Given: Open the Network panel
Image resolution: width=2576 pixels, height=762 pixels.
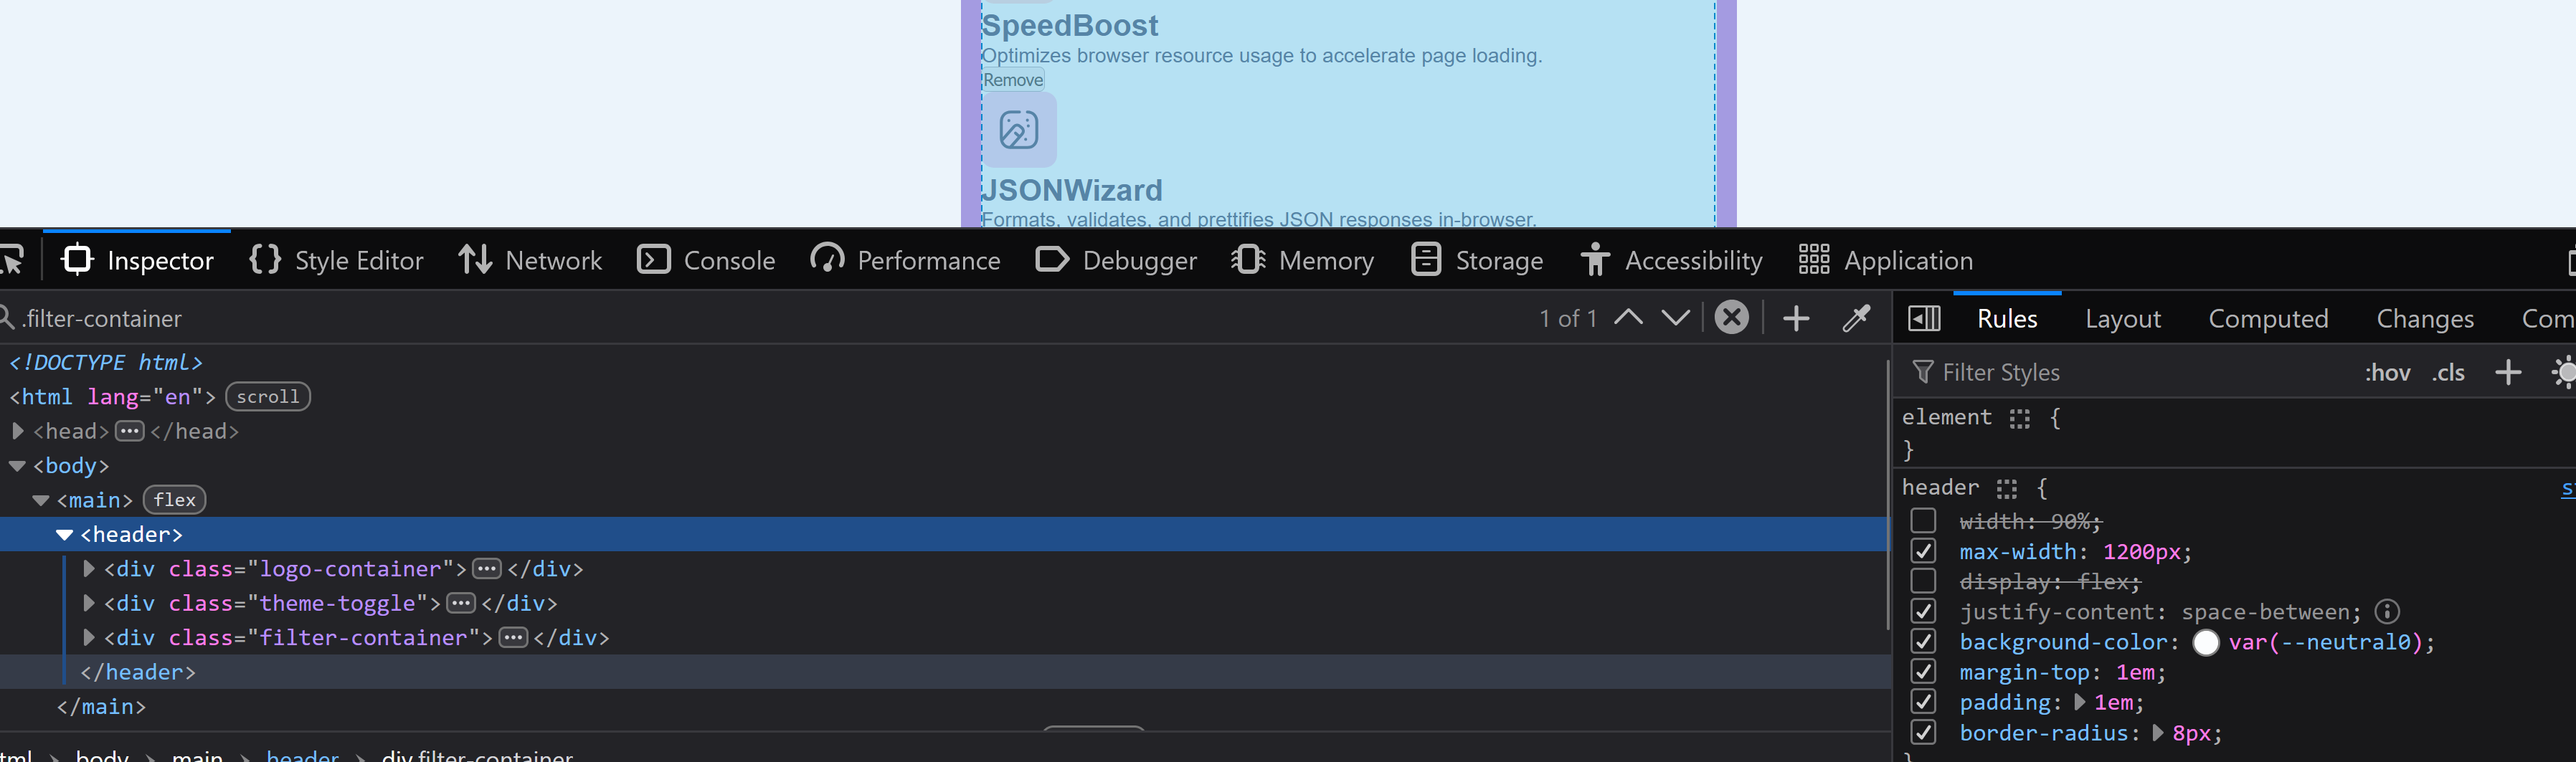Looking at the screenshot, I should click(530, 260).
